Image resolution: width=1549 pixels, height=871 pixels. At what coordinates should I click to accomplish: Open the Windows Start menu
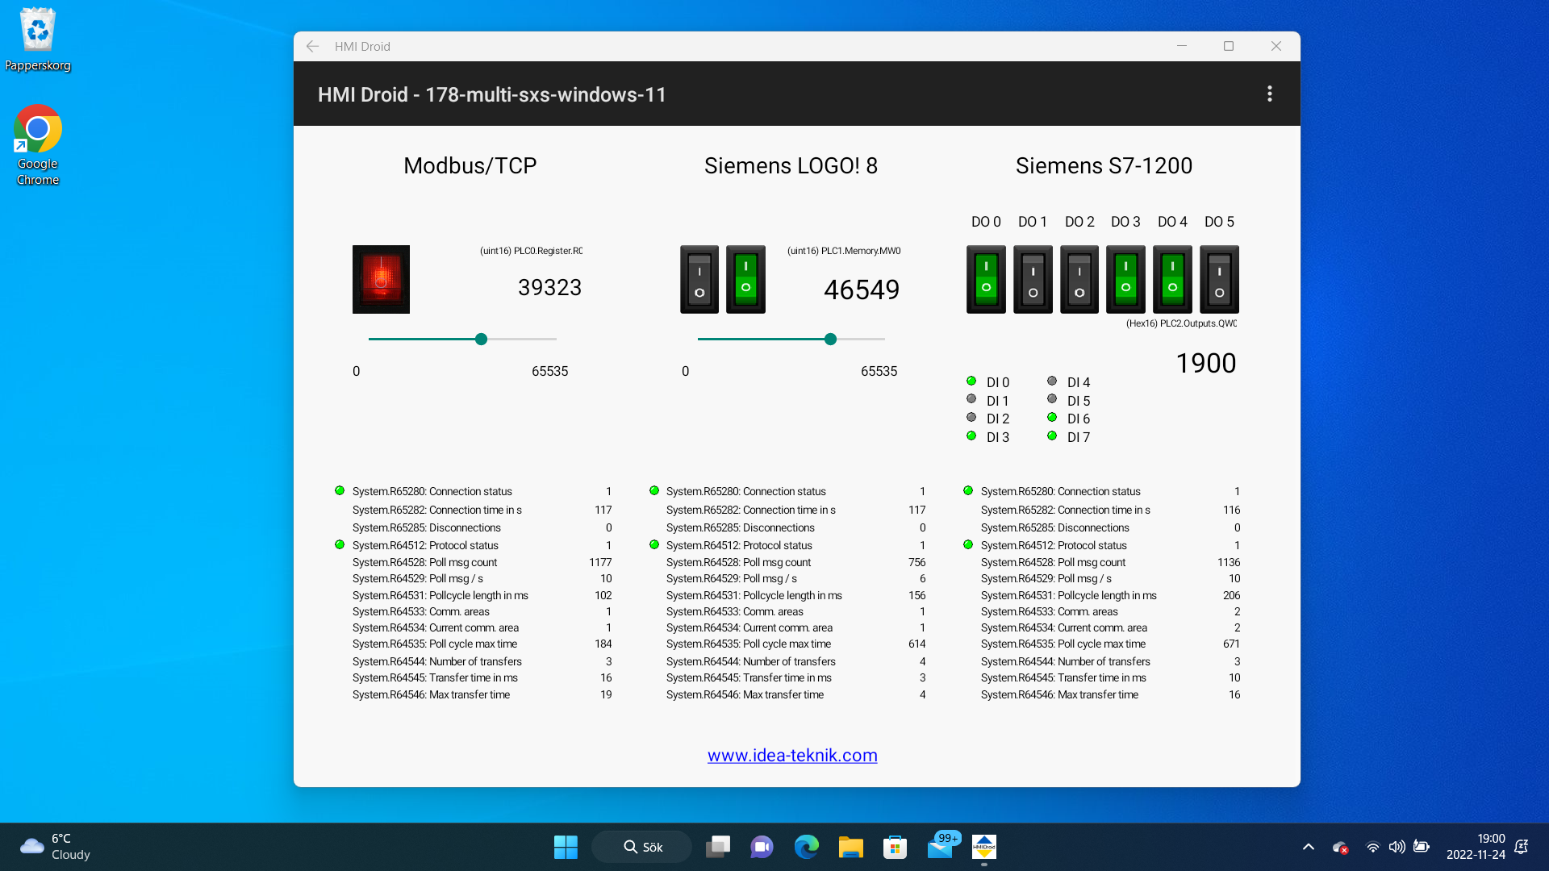pos(566,847)
